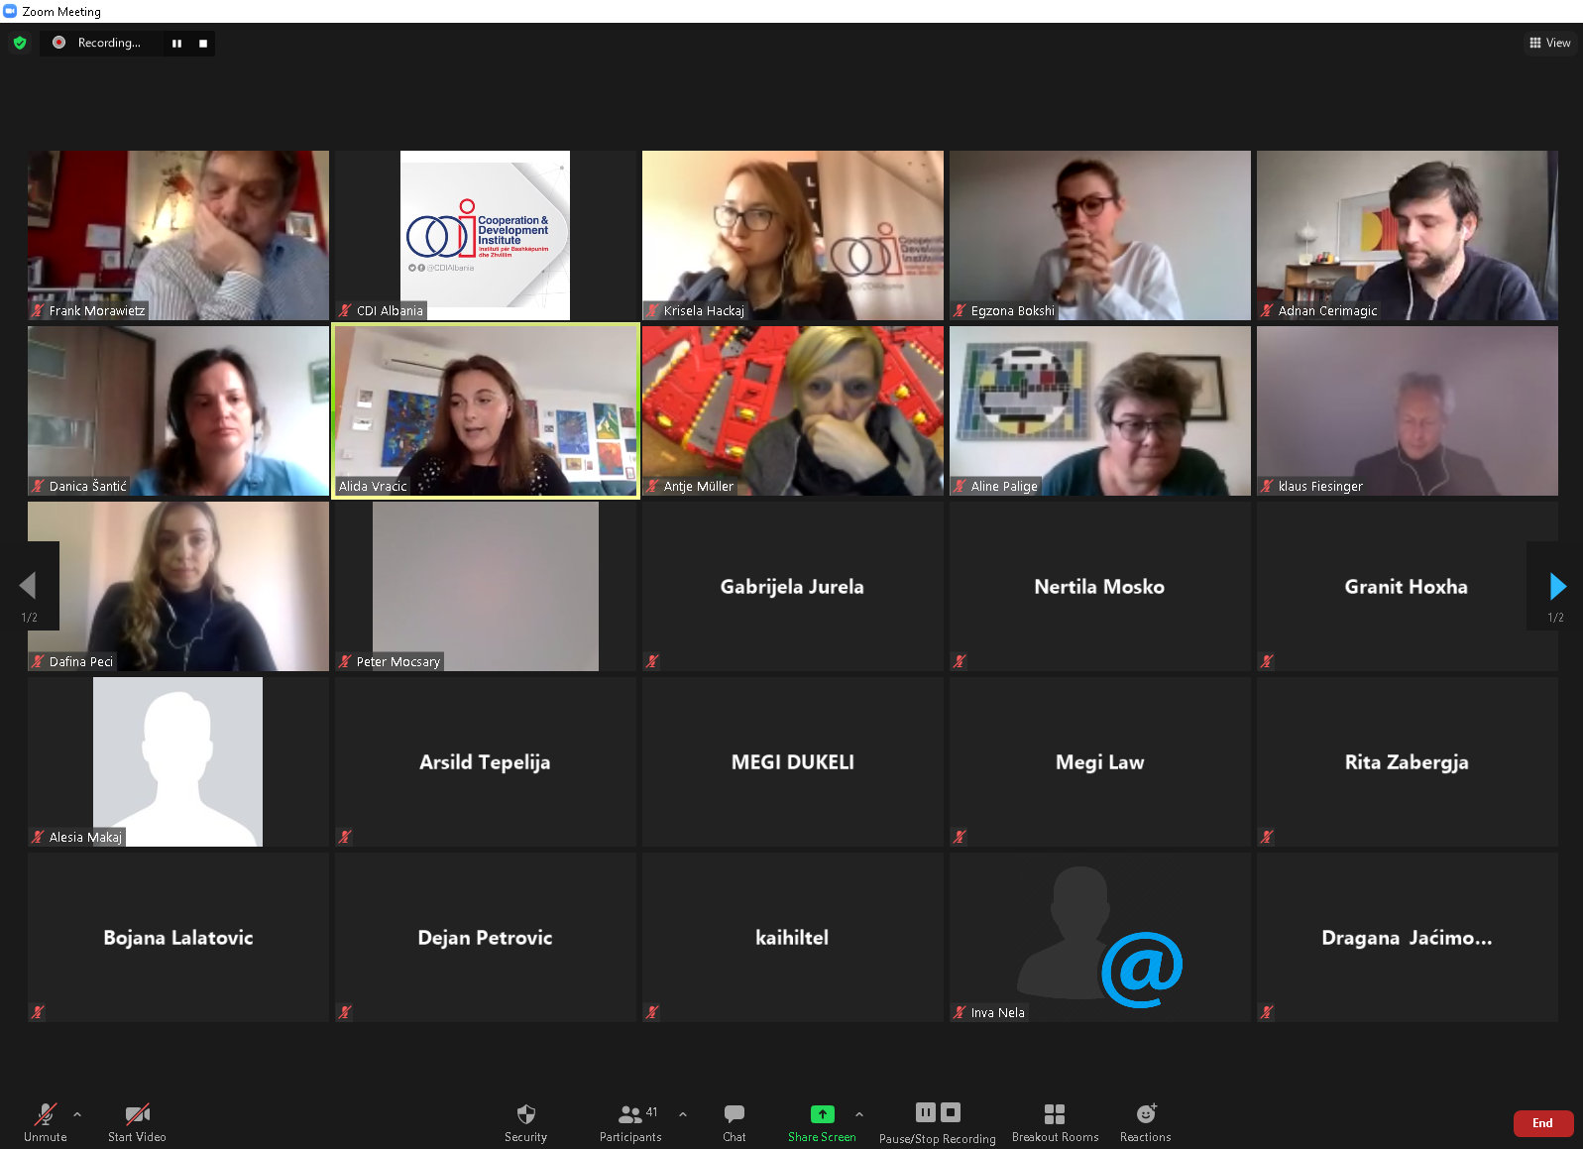Expand the arrow next to Participants
The image size is (1583, 1149).
pyautogui.click(x=683, y=1114)
